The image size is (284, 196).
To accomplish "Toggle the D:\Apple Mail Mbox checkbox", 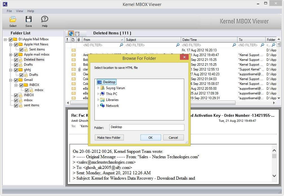I will coord(10,39).
